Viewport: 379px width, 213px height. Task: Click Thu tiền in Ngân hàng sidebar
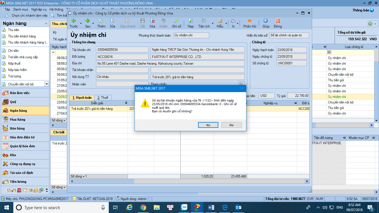click(x=14, y=30)
